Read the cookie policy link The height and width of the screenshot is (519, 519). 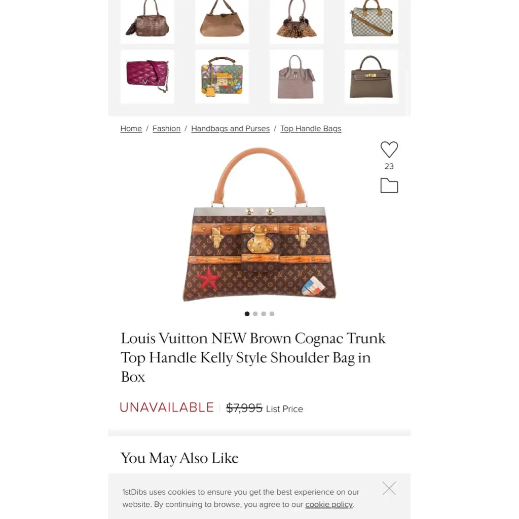pos(328,504)
